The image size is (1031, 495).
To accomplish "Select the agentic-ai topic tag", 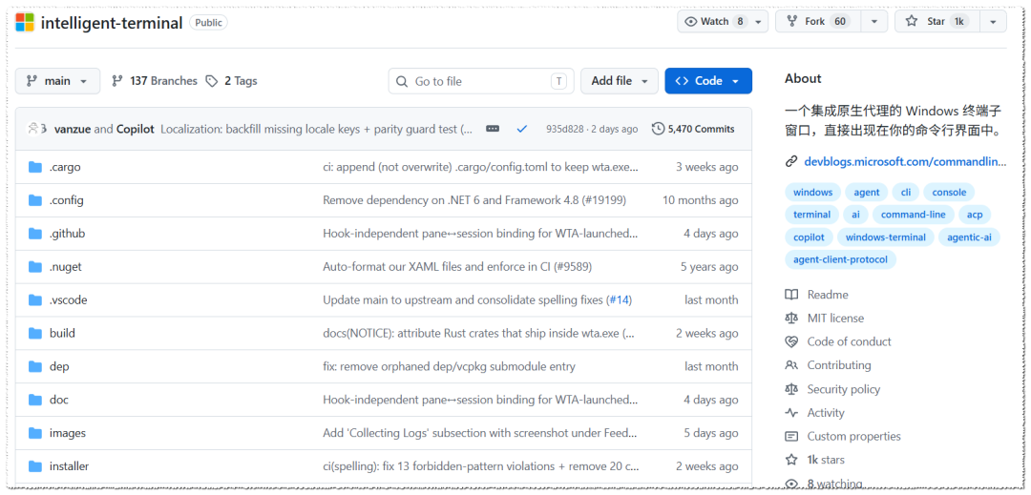I will tap(969, 237).
